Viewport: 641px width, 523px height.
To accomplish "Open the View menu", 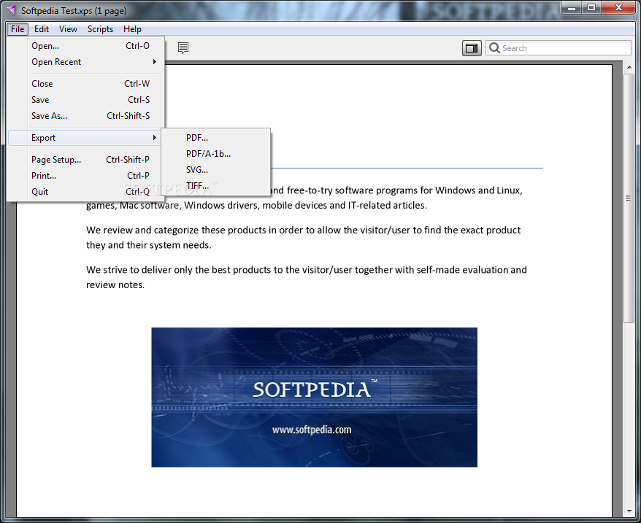I will (68, 29).
